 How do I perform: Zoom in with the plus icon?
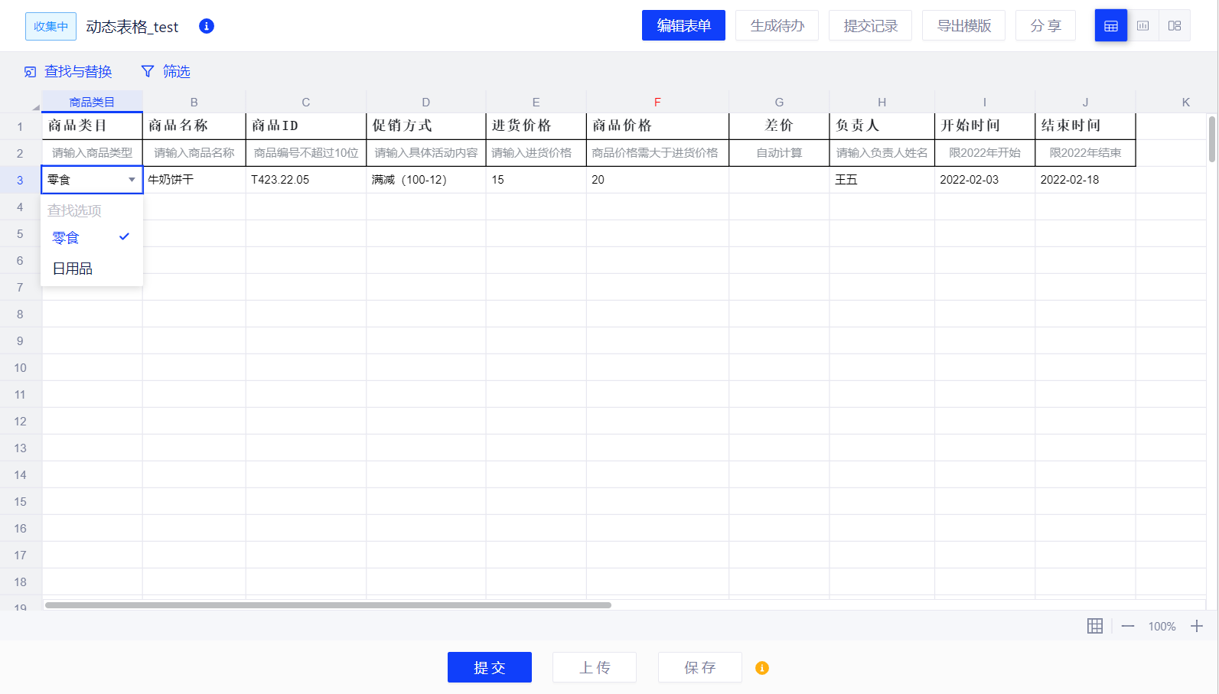[1197, 626]
